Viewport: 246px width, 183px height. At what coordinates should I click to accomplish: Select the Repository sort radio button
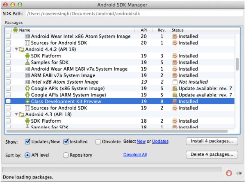pos(66,155)
